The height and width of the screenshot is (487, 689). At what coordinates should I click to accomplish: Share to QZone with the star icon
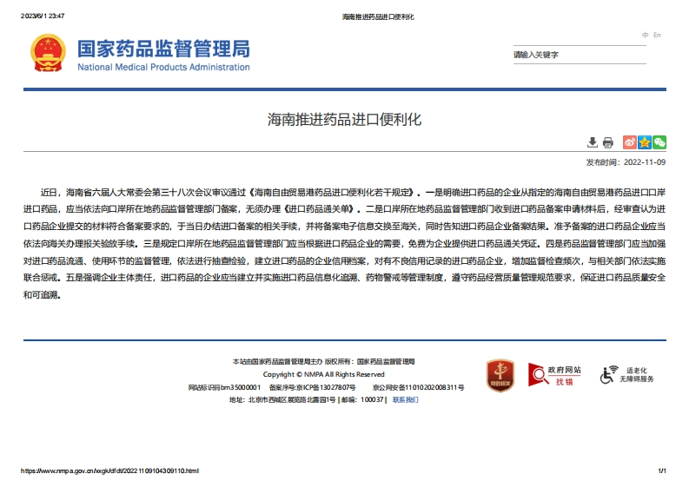[645, 142]
